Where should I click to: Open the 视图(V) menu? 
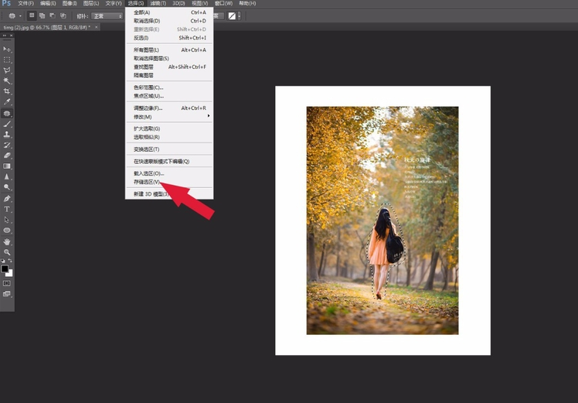pyautogui.click(x=200, y=3)
